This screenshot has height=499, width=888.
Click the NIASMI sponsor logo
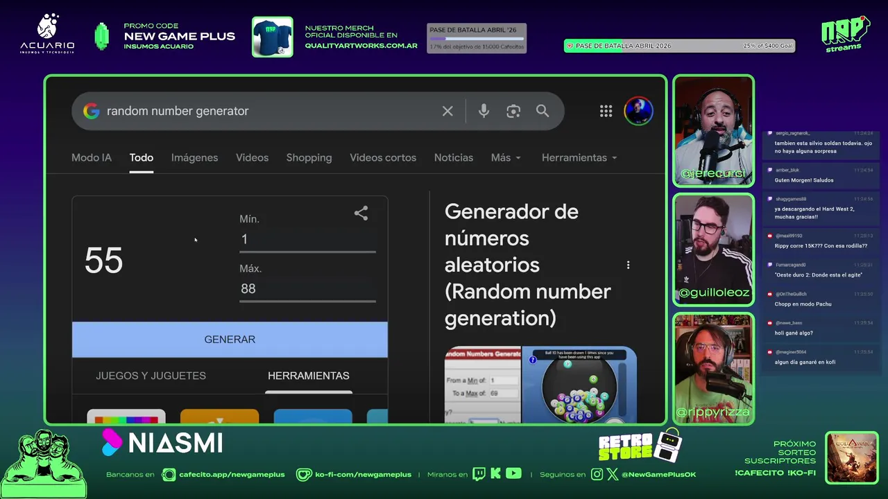point(162,443)
